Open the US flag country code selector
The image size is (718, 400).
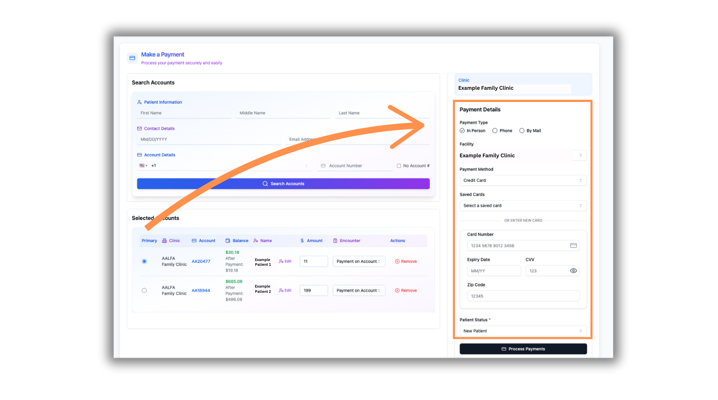point(143,166)
